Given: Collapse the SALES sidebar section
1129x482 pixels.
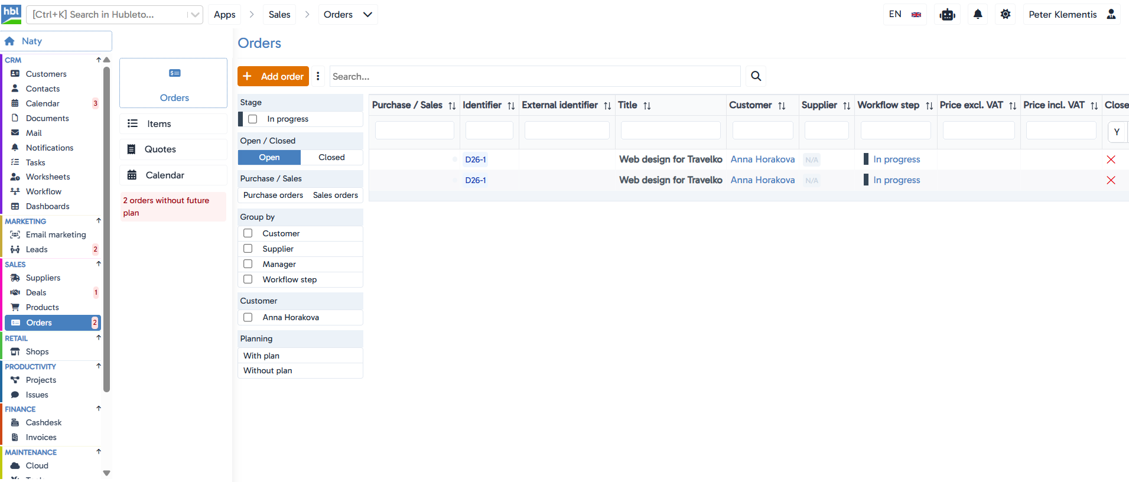Looking at the screenshot, I should pyautogui.click(x=99, y=264).
